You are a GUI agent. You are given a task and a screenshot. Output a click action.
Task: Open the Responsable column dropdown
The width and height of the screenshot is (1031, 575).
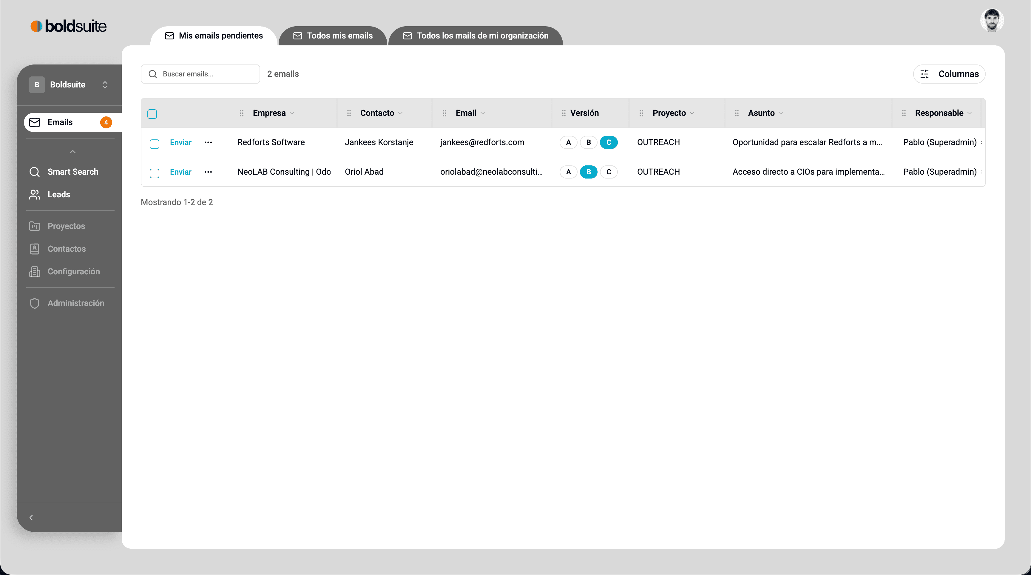969,113
